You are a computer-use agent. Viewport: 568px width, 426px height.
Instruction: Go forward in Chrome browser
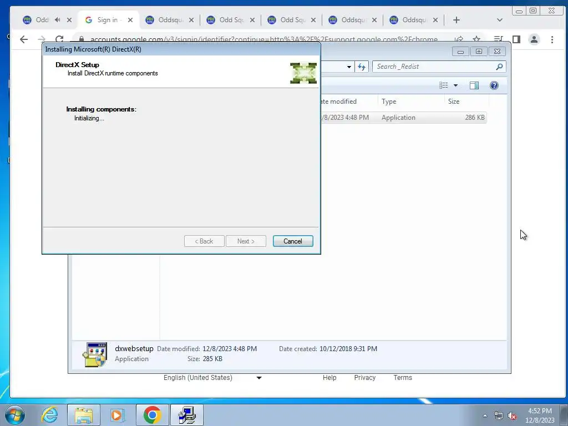[x=42, y=39]
